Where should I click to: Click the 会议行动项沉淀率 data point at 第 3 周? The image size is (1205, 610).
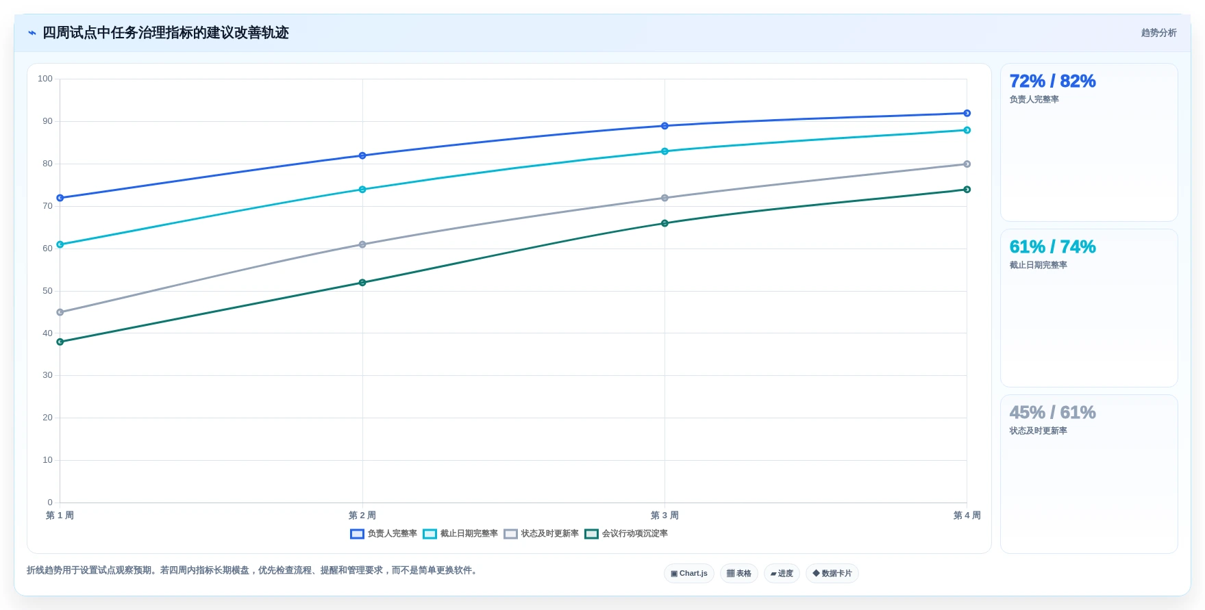664,223
